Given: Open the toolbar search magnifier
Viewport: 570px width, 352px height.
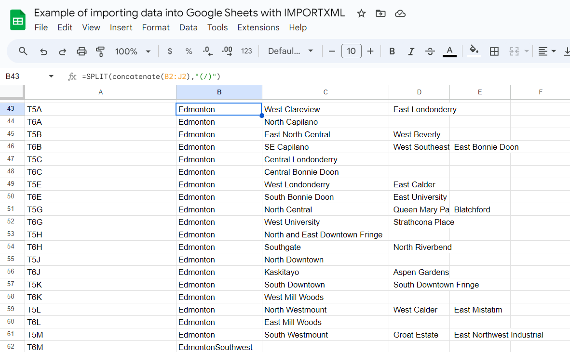Looking at the screenshot, I should pos(23,52).
